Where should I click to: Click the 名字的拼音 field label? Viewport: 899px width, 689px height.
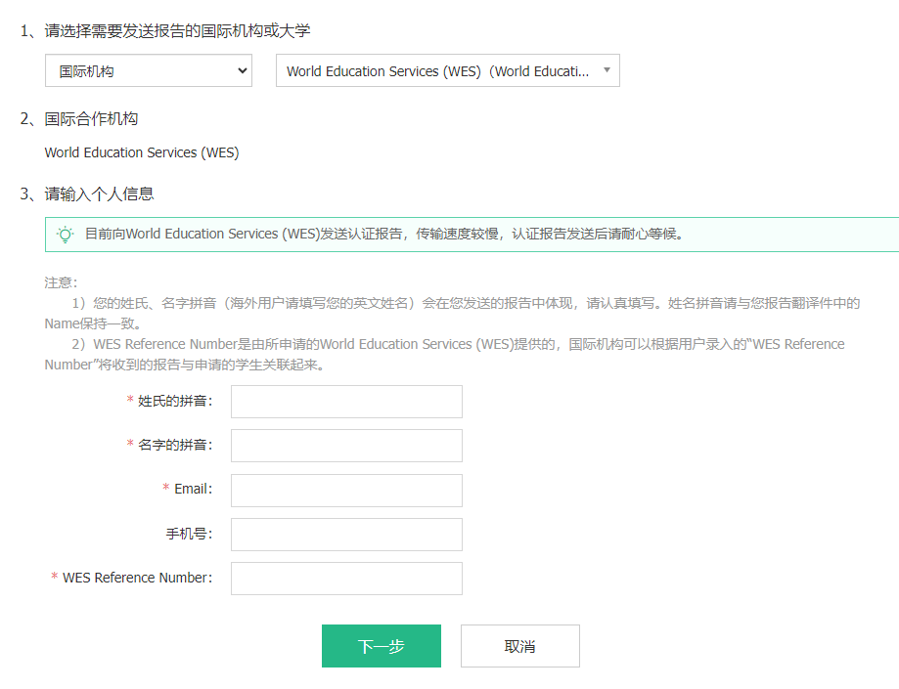(175, 446)
